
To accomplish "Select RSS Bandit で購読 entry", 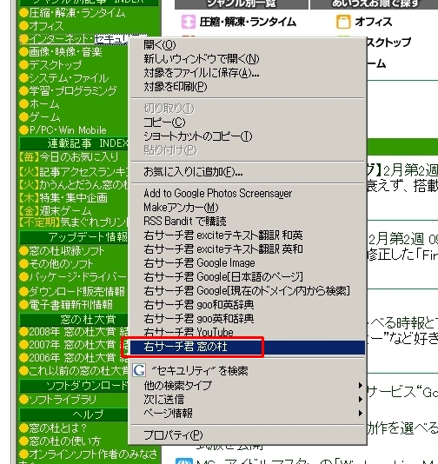I will [248, 221].
